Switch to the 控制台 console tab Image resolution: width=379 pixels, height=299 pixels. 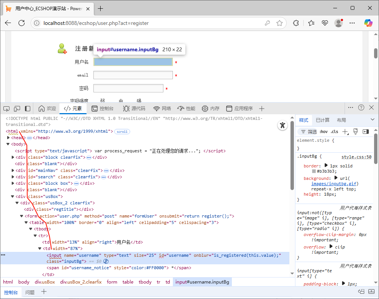point(103,109)
